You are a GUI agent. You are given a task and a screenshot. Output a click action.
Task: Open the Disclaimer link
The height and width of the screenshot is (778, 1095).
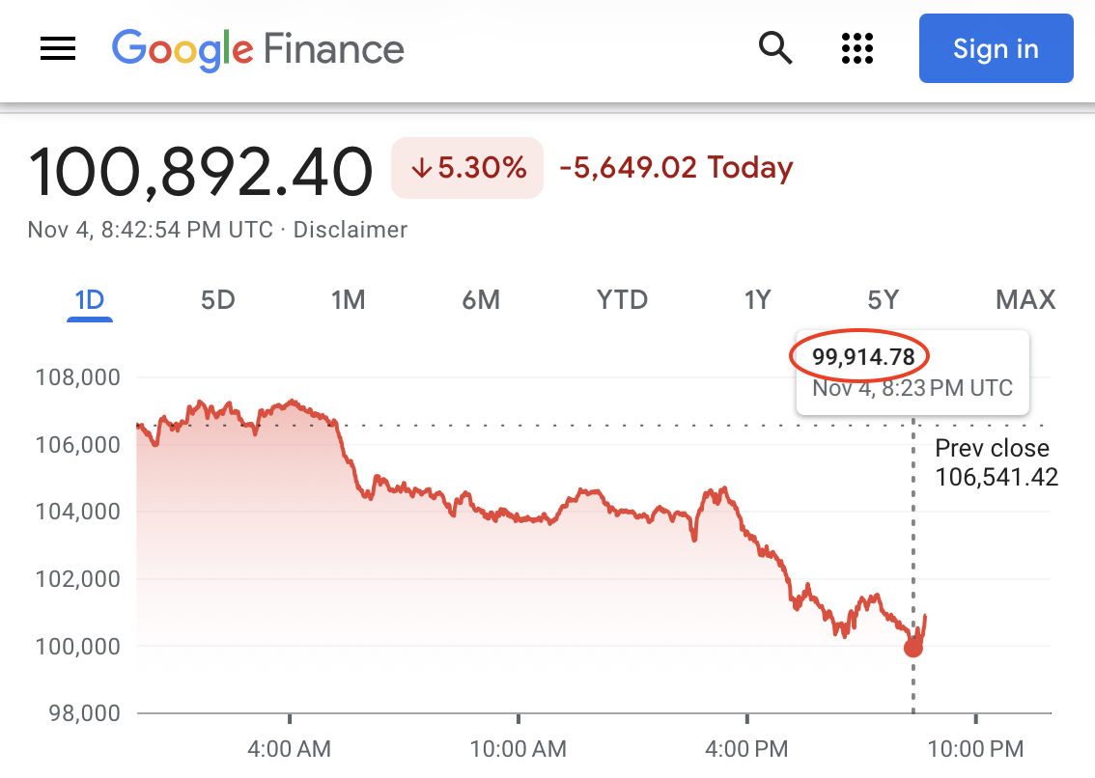[351, 230]
